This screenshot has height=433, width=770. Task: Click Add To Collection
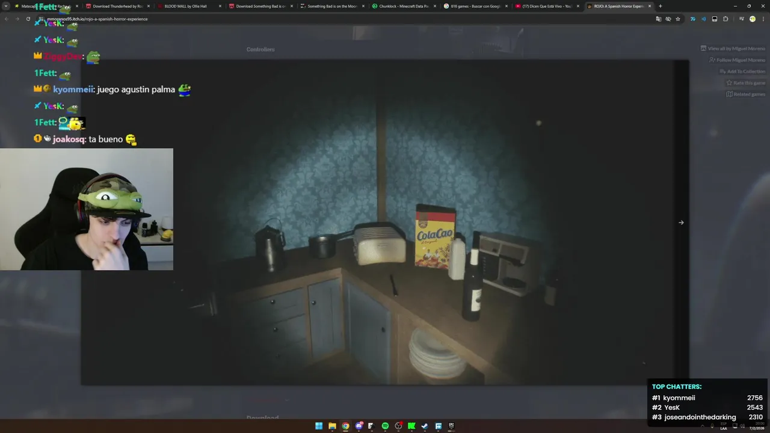pyautogui.click(x=742, y=72)
